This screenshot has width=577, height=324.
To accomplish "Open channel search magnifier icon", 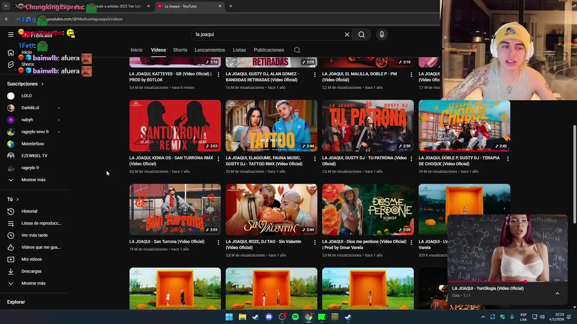I will pyautogui.click(x=297, y=50).
